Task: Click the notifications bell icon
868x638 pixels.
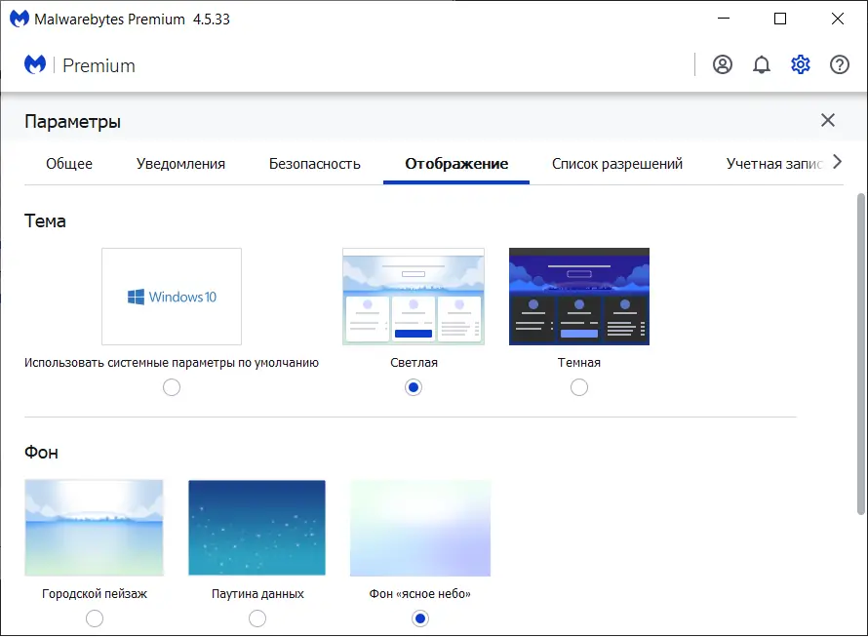Action: (762, 64)
